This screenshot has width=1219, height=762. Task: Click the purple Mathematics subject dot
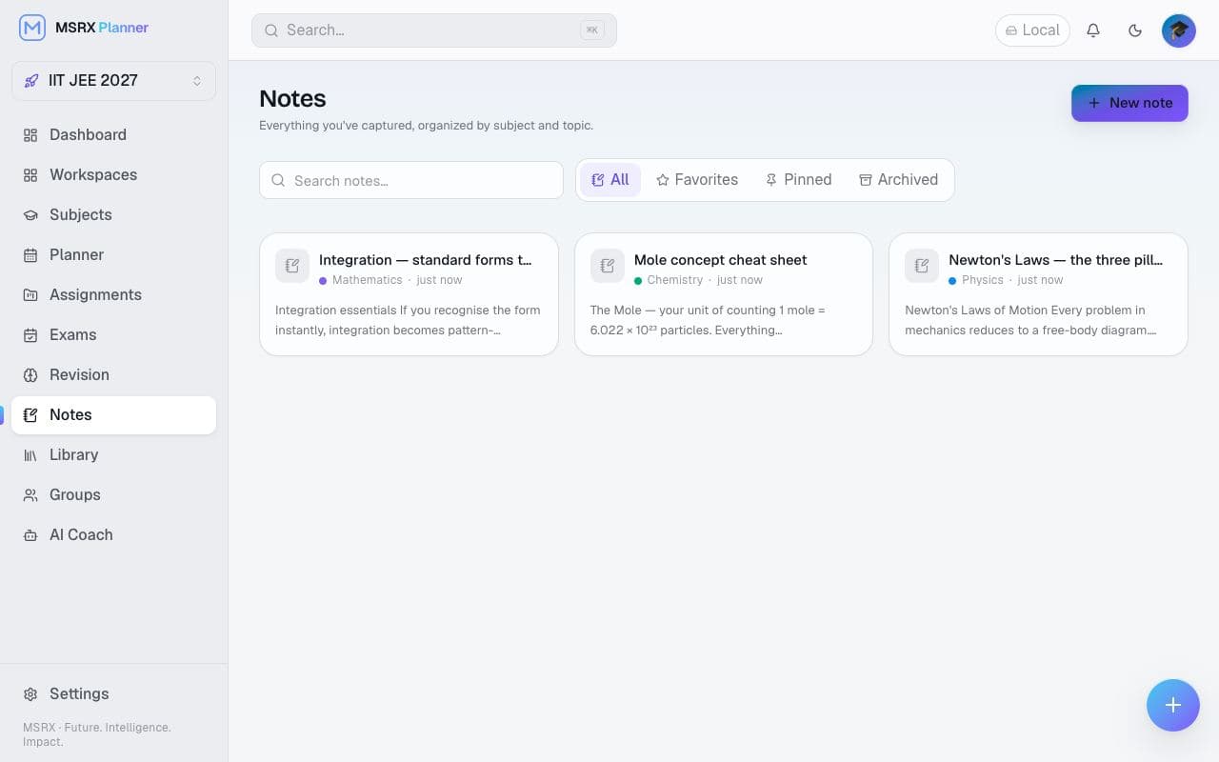pos(323,281)
